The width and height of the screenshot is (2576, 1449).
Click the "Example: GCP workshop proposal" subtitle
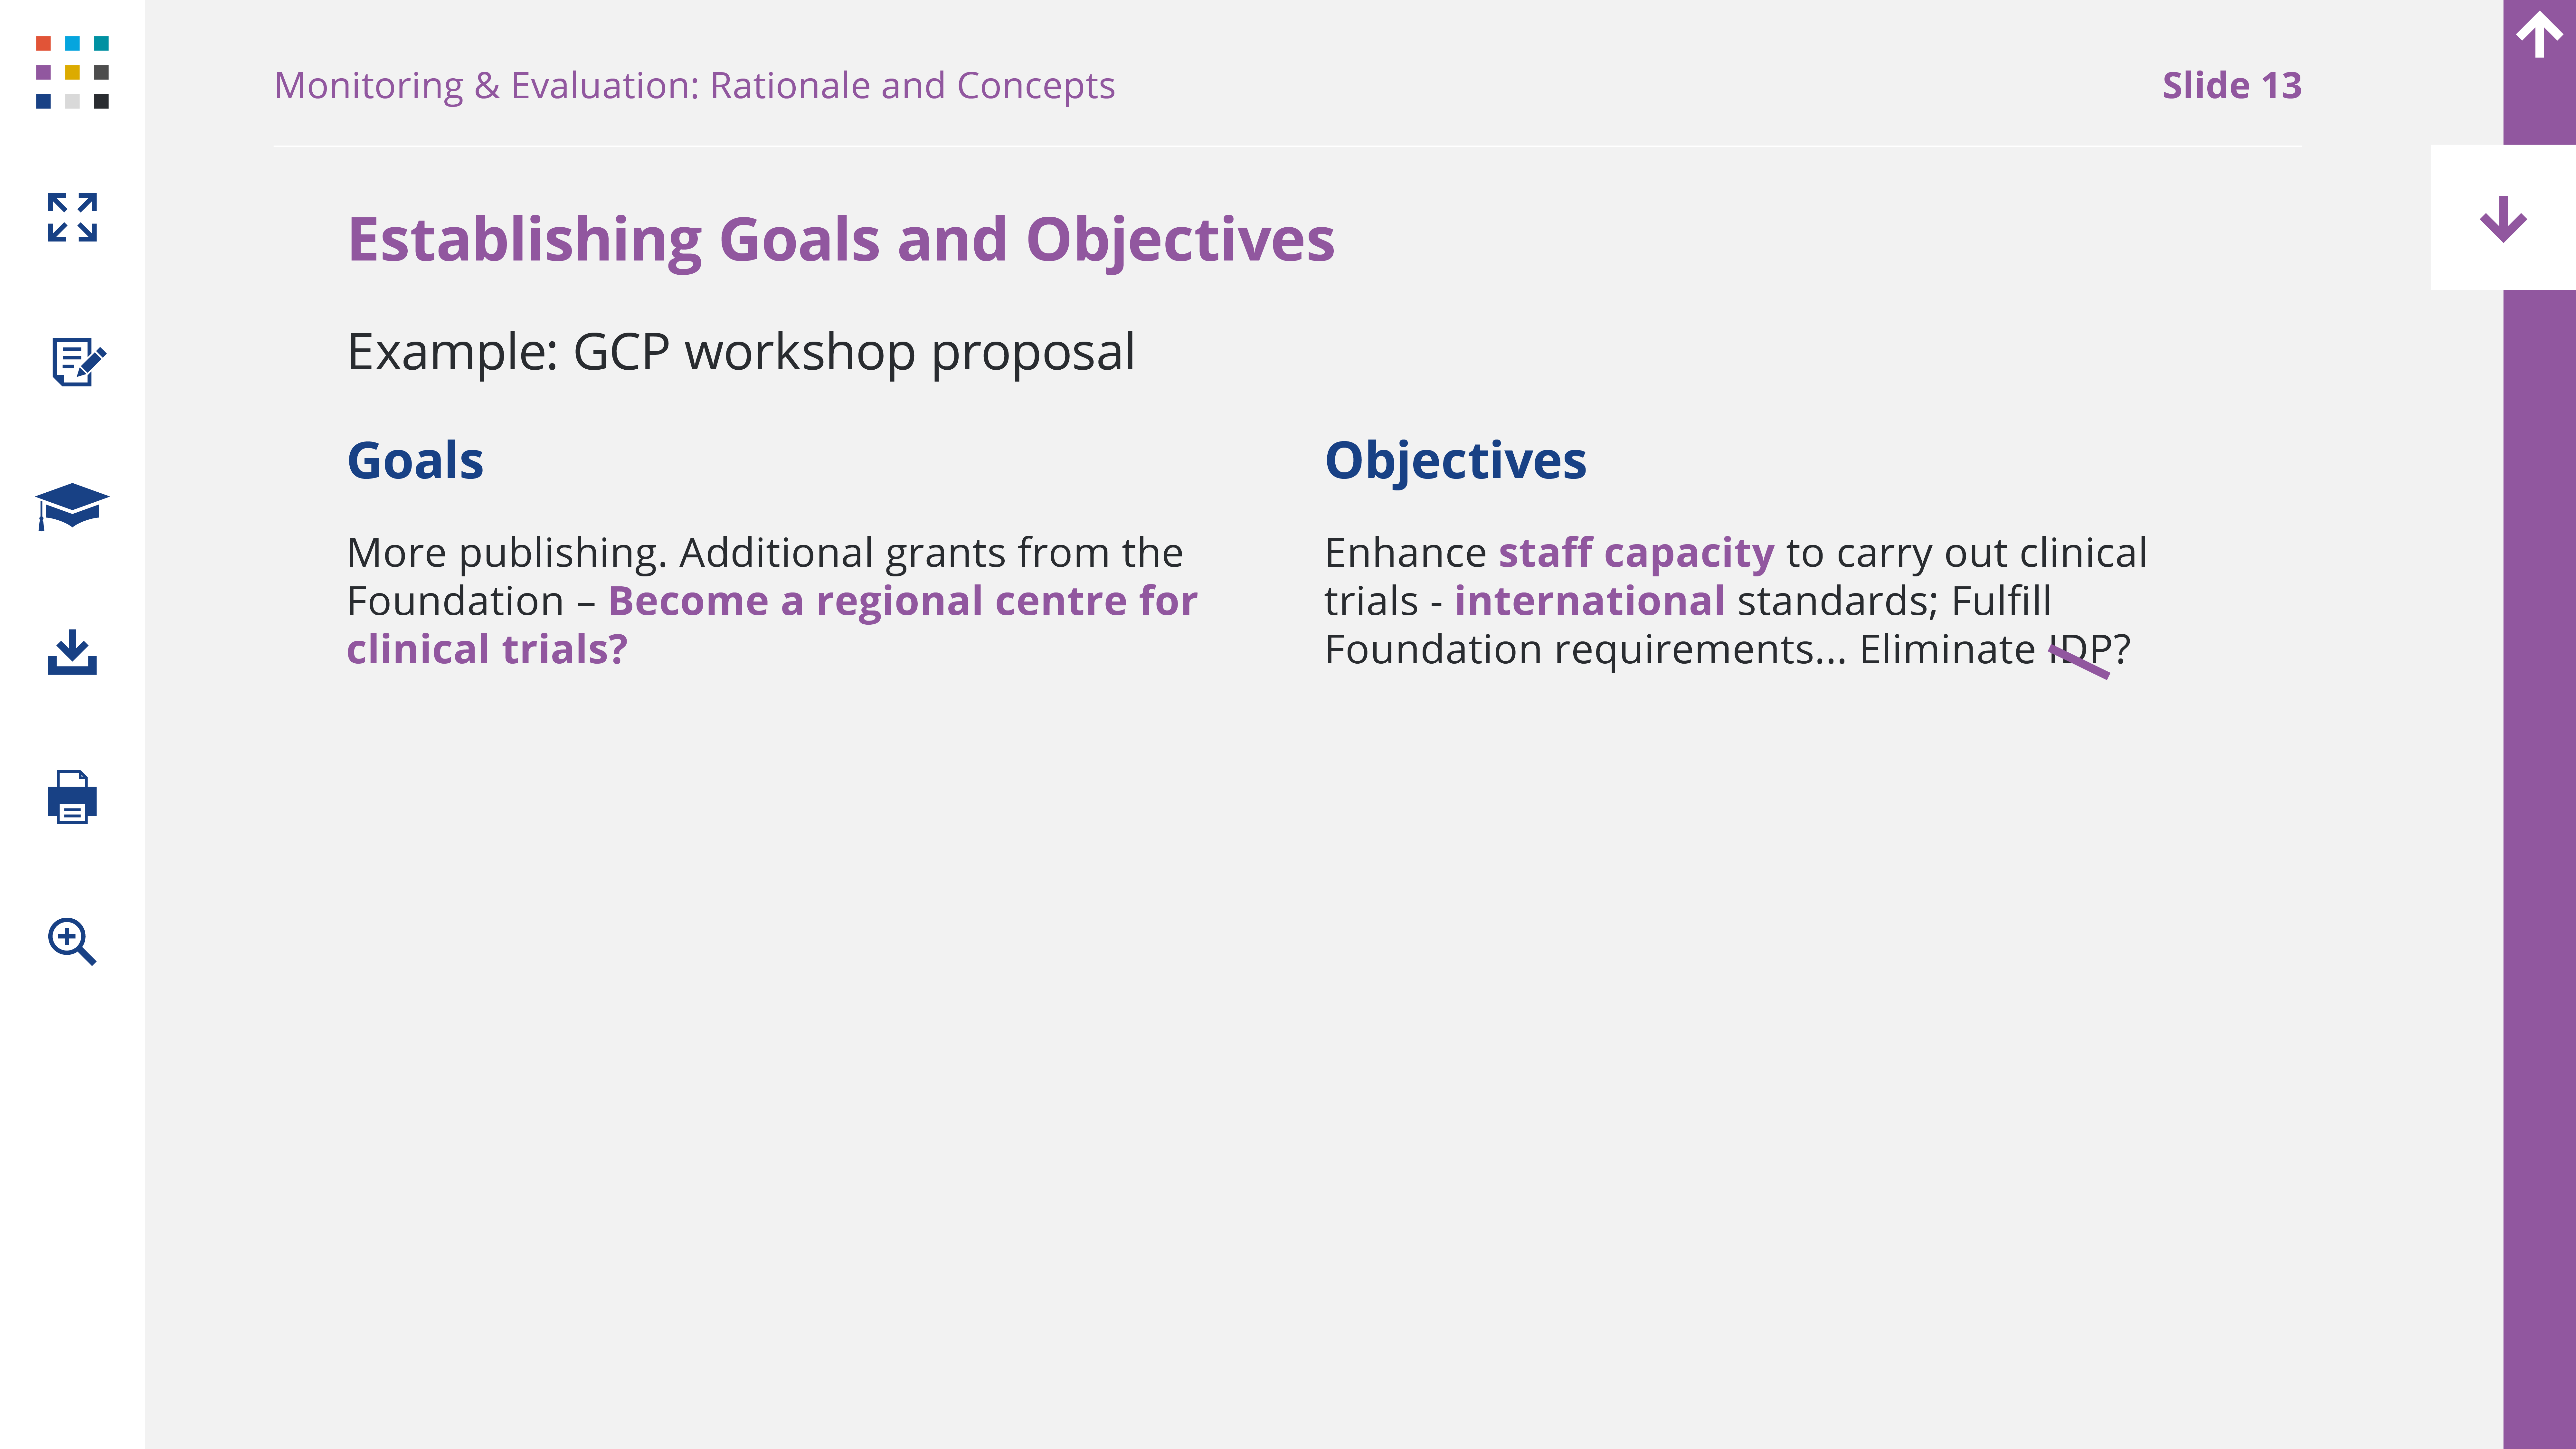coord(740,352)
